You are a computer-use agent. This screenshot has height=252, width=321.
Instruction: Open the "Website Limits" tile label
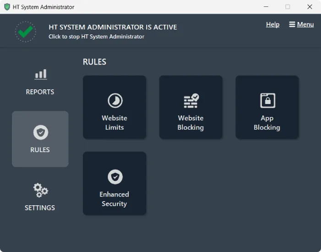(115, 122)
